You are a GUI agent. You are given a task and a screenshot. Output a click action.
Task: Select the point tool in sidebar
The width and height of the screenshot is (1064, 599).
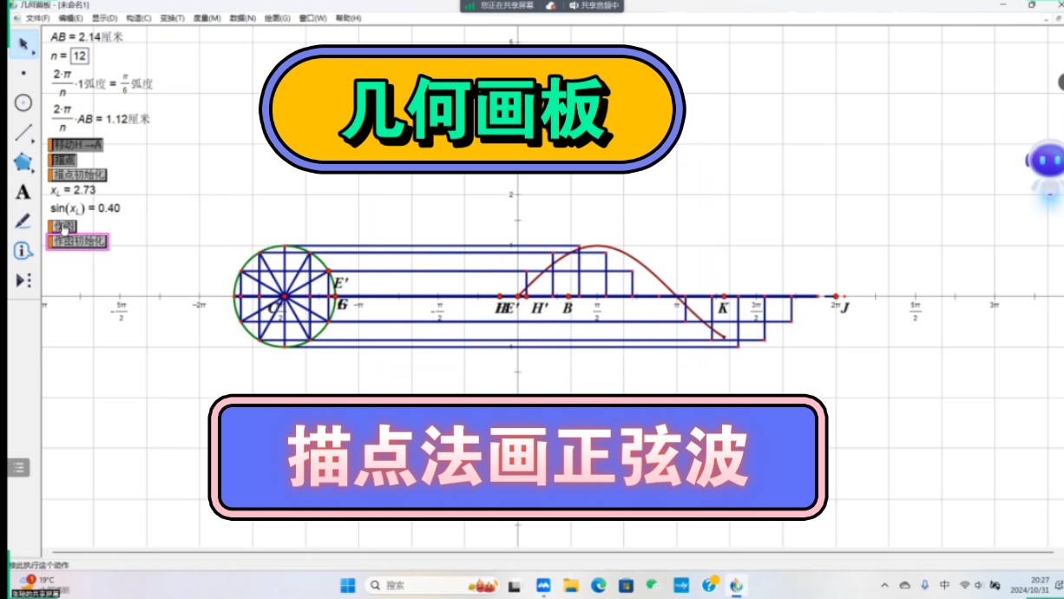click(23, 73)
